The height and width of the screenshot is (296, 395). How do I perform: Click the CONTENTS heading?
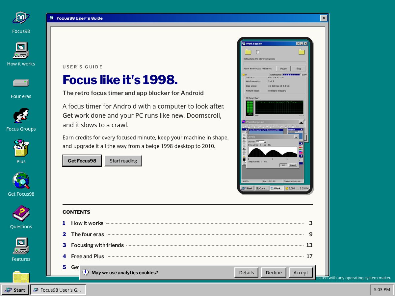pyautogui.click(x=76, y=212)
